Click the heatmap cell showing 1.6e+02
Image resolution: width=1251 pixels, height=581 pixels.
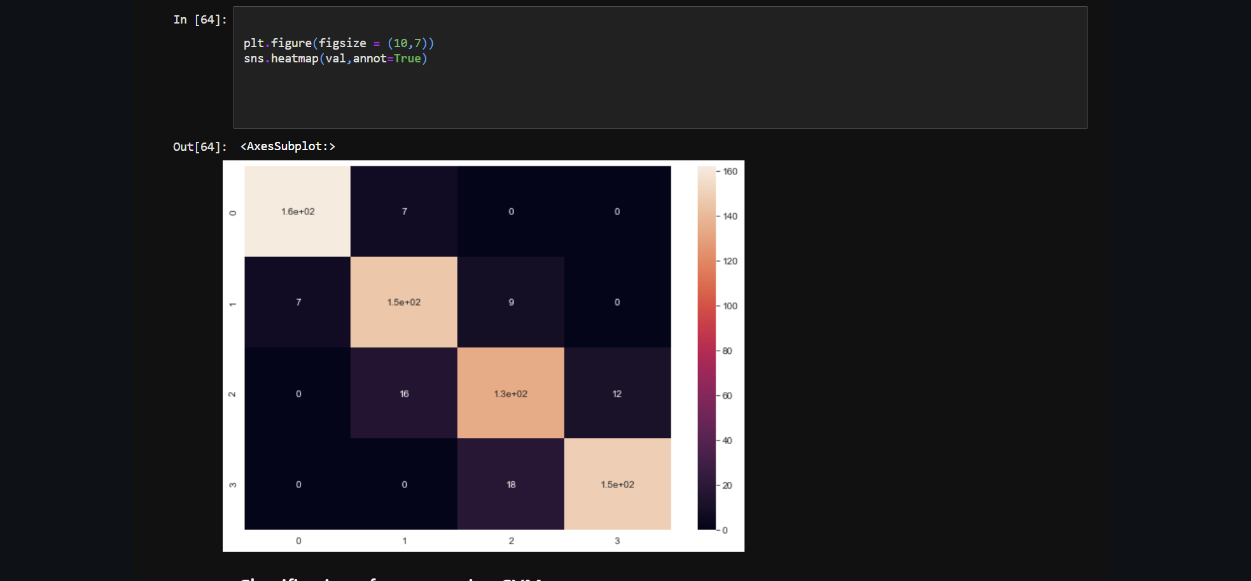pos(297,211)
